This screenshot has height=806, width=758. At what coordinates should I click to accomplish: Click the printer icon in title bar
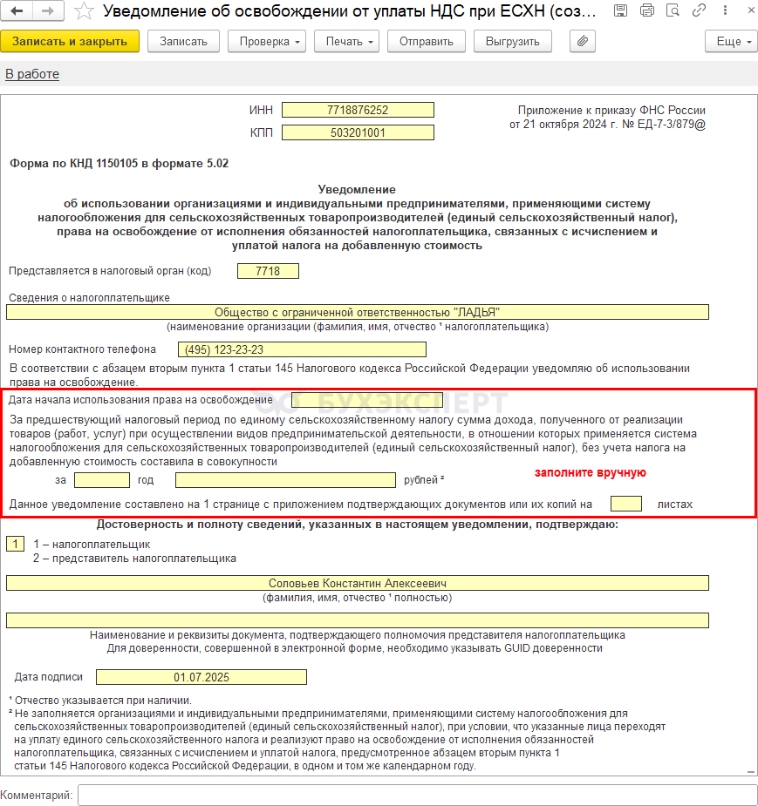click(647, 10)
